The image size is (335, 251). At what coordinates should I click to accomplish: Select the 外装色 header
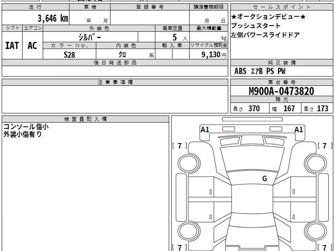(99, 28)
